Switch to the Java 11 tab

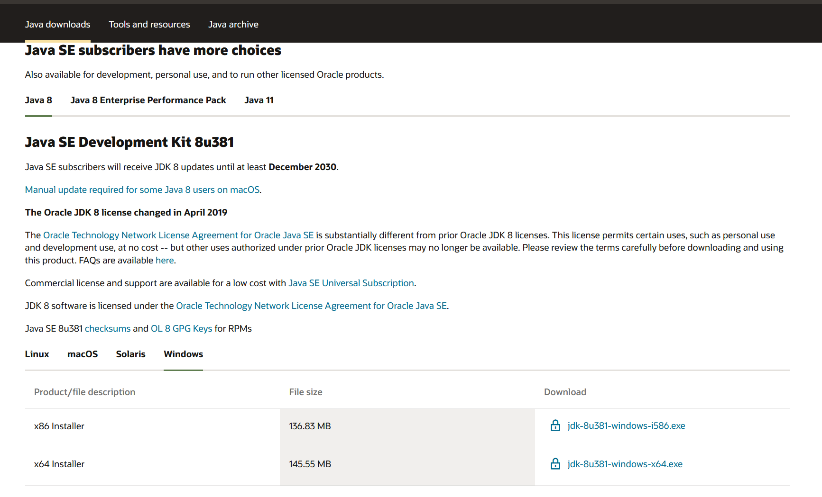[259, 100]
